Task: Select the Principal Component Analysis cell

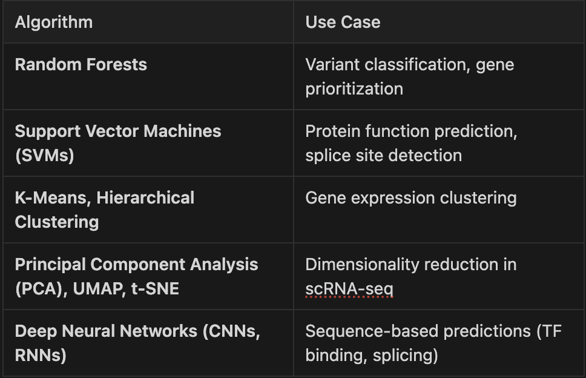Action: point(136,276)
